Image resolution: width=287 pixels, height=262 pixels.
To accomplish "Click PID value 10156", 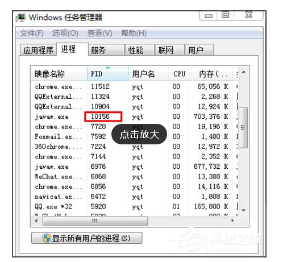I will pyautogui.click(x=100, y=117).
